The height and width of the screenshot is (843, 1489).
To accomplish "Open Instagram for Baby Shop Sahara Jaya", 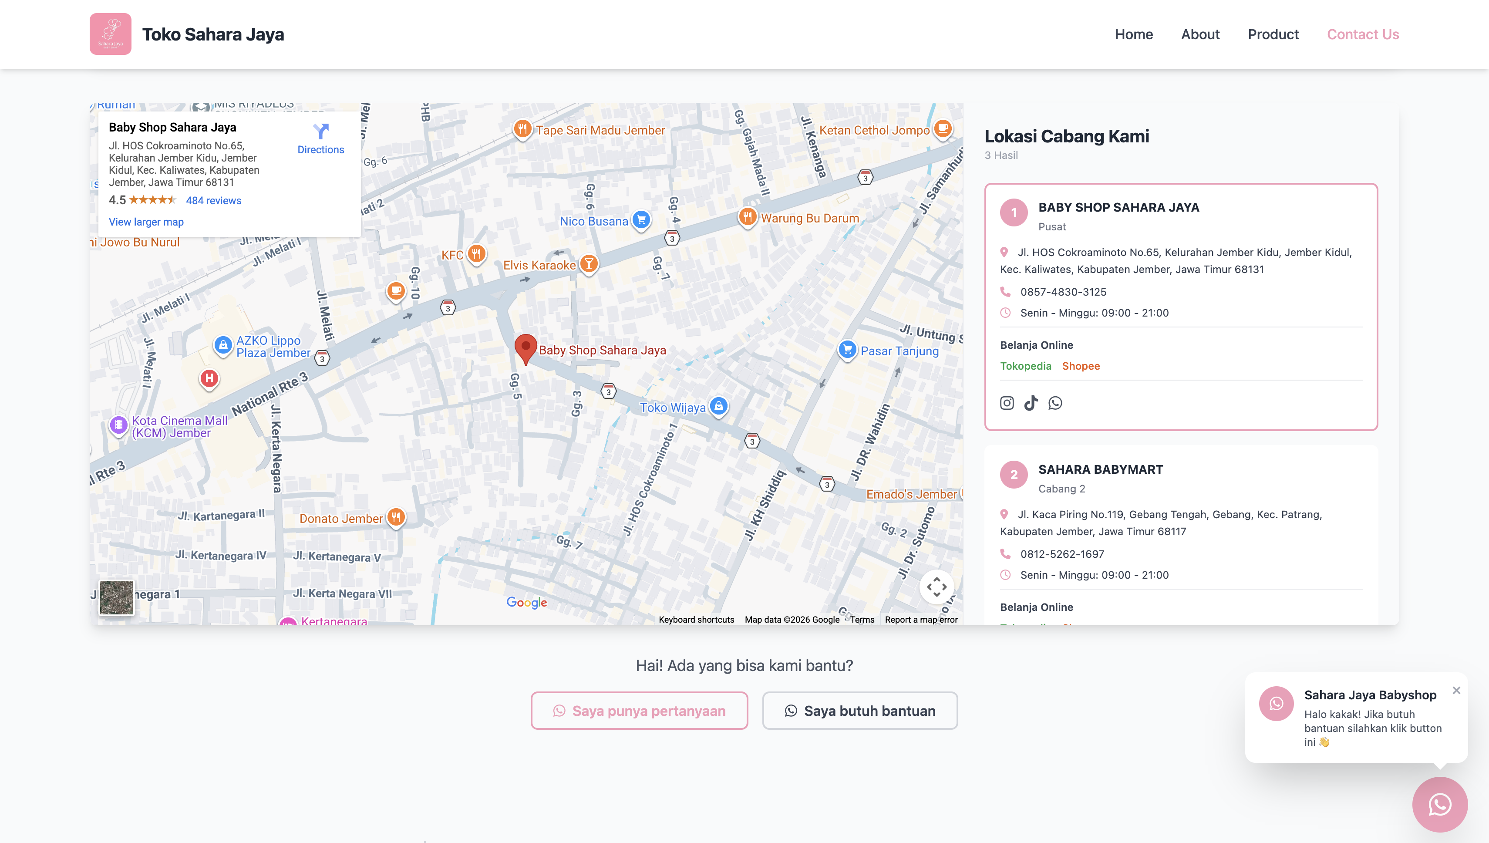I will (x=1007, y=403).
